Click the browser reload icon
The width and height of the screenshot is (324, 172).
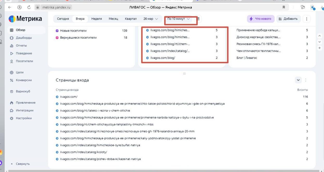tap(29, 7)
